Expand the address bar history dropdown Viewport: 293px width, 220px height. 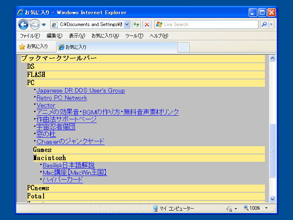(127, 24)
